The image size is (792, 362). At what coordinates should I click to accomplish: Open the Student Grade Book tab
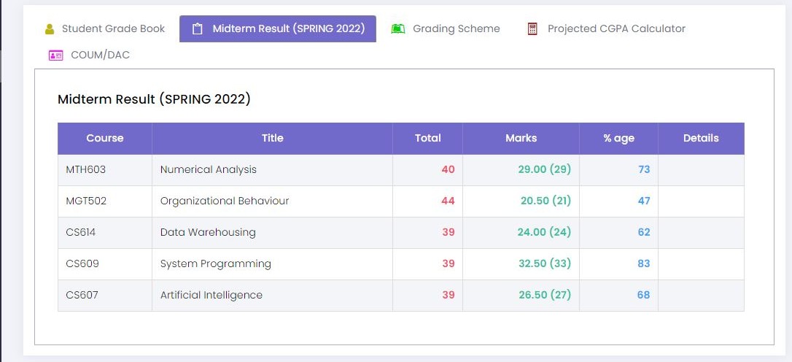pyautogui.click(x=105, y=28)
